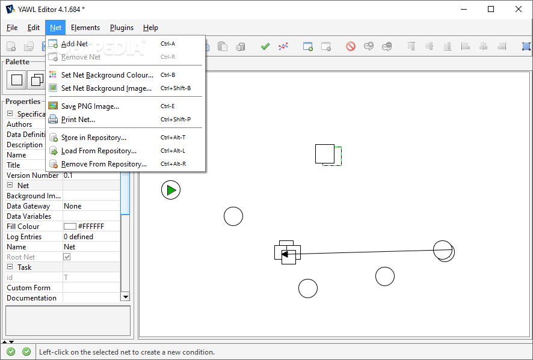Click remove from cancellation set icon
This screenshot has height=360, width=533.
[386, 46]
